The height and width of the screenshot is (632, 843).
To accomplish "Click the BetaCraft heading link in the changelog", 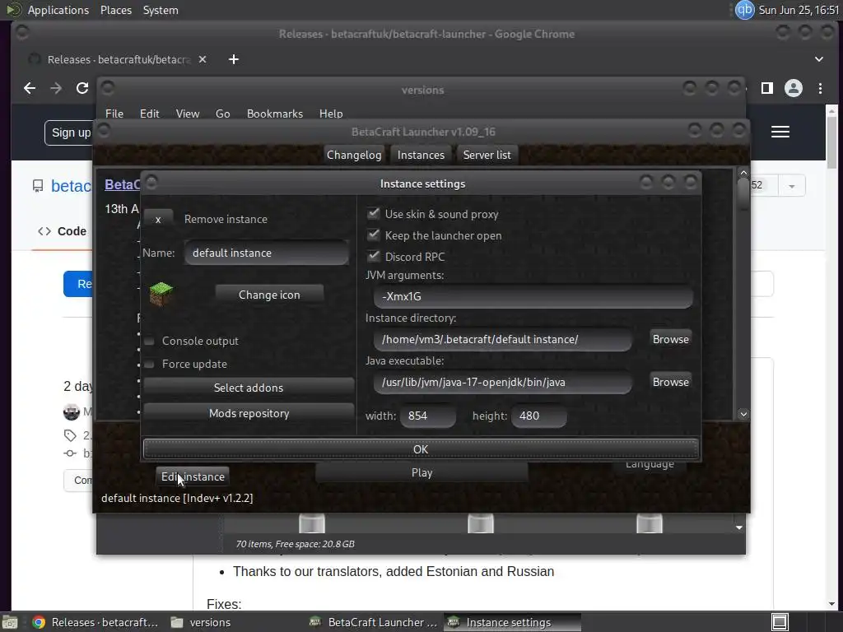I will pyautogui.click(x=122, y=185).
